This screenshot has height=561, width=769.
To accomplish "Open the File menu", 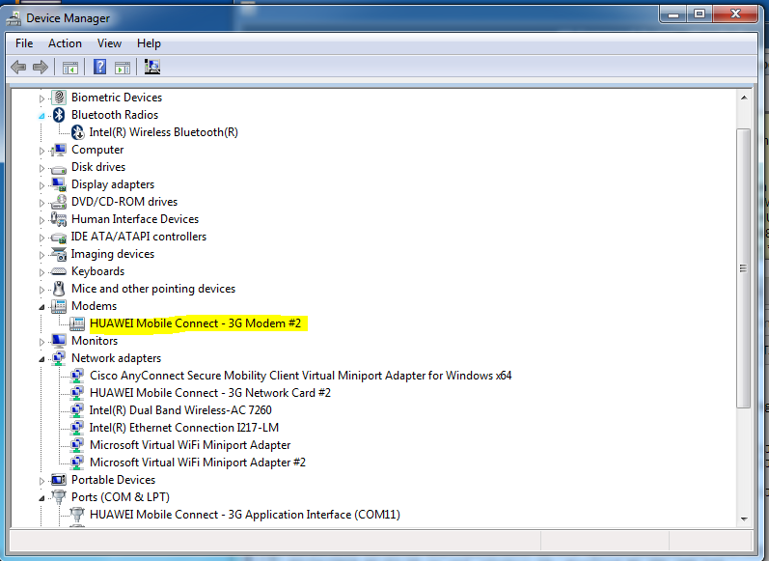I will click(24, 43).
